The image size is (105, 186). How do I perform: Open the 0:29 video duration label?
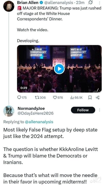point(24,88)
